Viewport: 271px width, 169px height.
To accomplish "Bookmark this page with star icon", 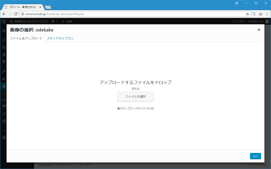I will coord(246,14).
